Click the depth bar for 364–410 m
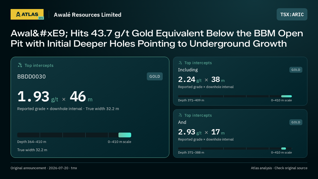318x179 pixels. pyautogui.click(x=74, y=135)
